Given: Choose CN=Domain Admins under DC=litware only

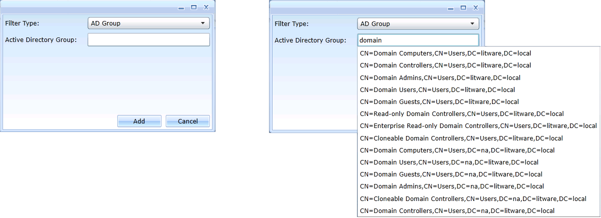Looking at the screenshot, I should coord(440,77).
